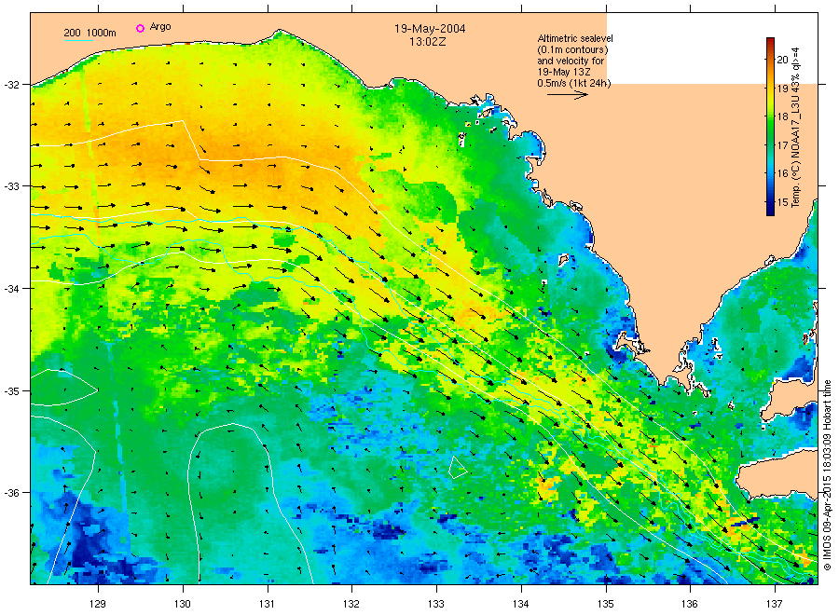839x615 pixels.
Task: Click the longitude label '136'
Action: click(x=690, y=605)
